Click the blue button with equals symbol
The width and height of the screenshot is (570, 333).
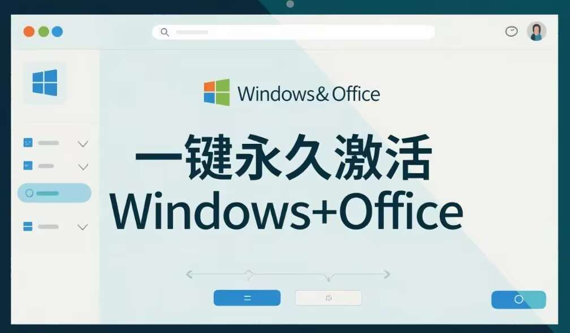[x=247, y=298]
